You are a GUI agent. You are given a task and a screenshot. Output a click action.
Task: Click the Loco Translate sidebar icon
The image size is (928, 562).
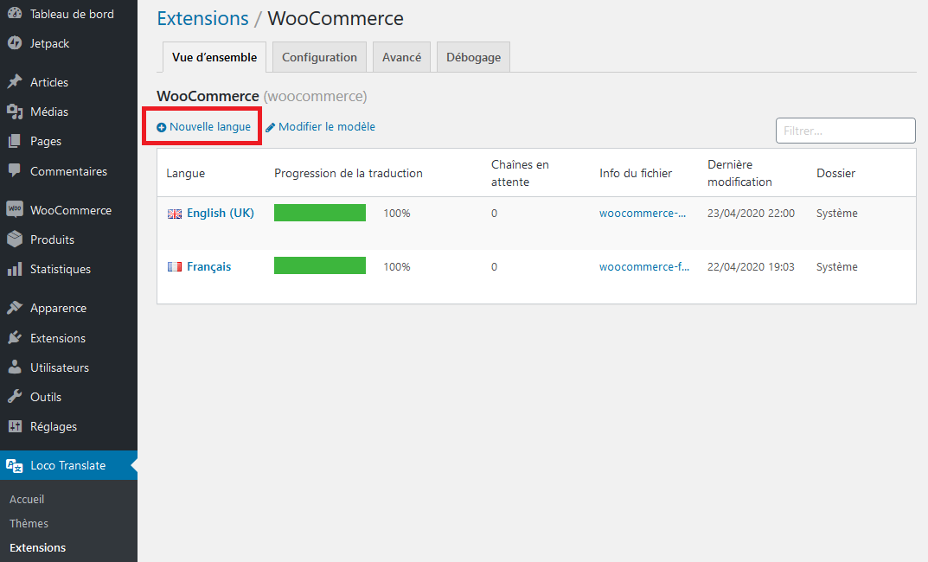tap(14, 465)
